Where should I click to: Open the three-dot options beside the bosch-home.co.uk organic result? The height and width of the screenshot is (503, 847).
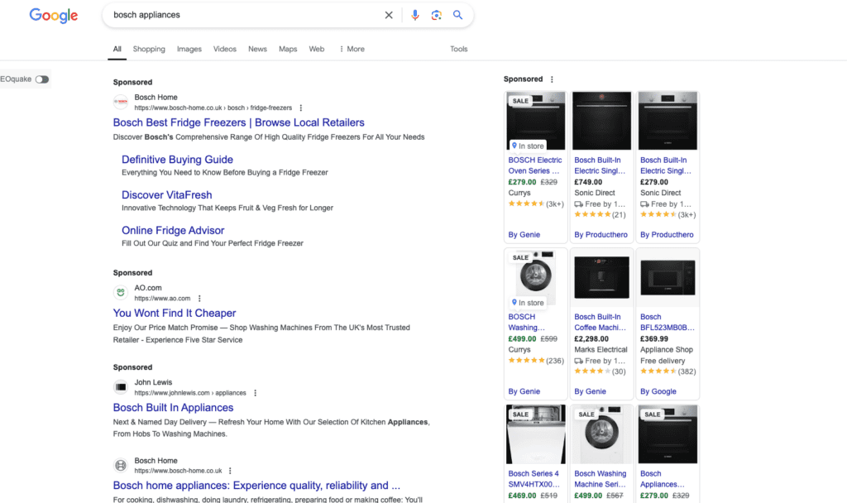coord(230,471)
